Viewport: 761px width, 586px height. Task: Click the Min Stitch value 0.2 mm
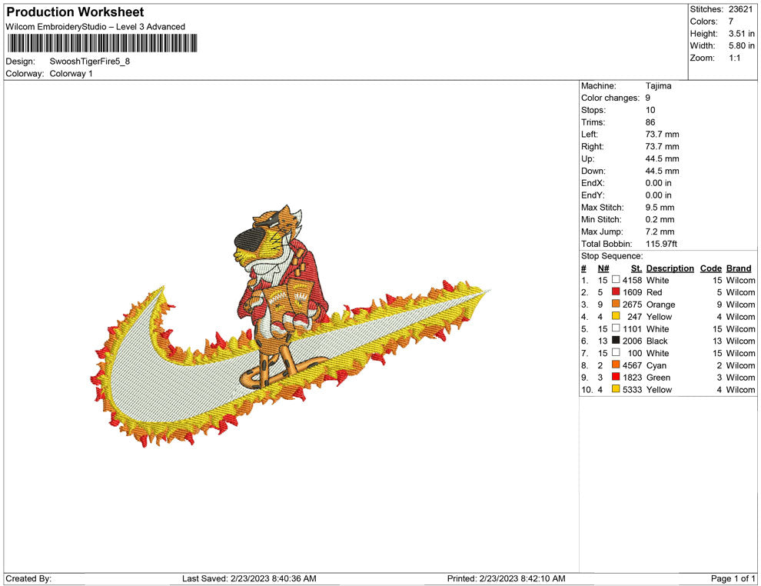pyautogui.click(x=660, y=219)
